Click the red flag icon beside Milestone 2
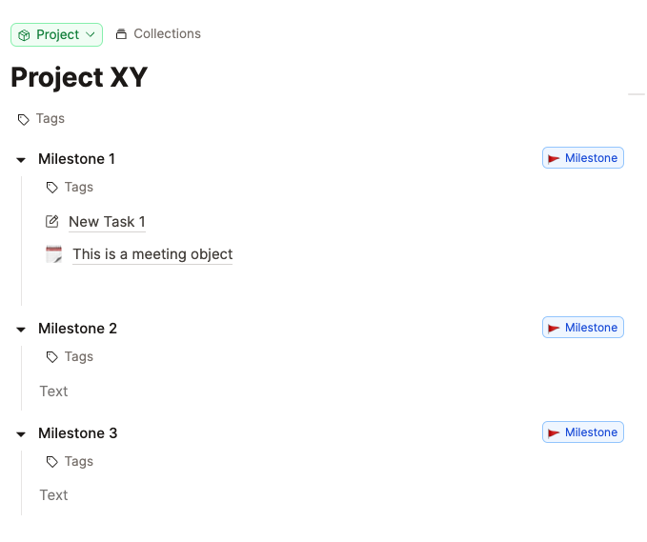The width and height of the screenshot is (647, 542). click(554, 328)
